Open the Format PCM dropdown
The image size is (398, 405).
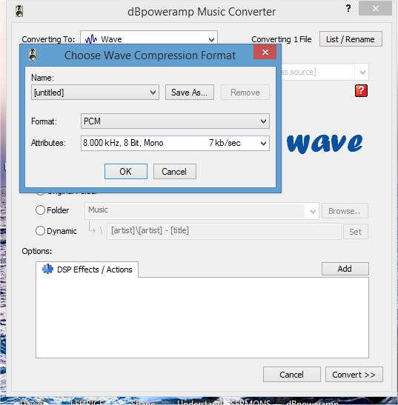[x=263, y=121]
